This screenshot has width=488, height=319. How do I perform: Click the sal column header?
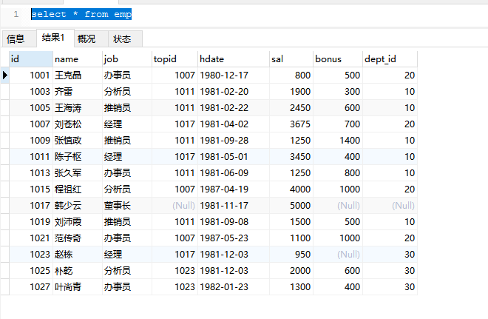coord(291,59)
